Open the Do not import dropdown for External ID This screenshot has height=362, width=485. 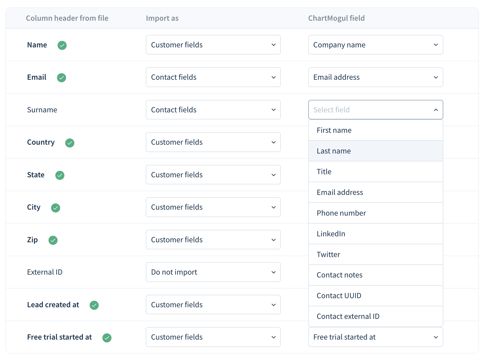(x=213, y=272)
